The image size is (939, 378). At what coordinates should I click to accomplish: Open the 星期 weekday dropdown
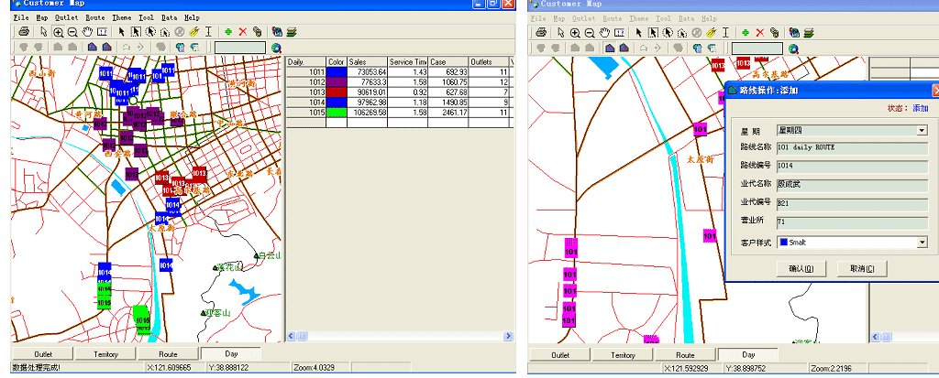coord(922,130)
